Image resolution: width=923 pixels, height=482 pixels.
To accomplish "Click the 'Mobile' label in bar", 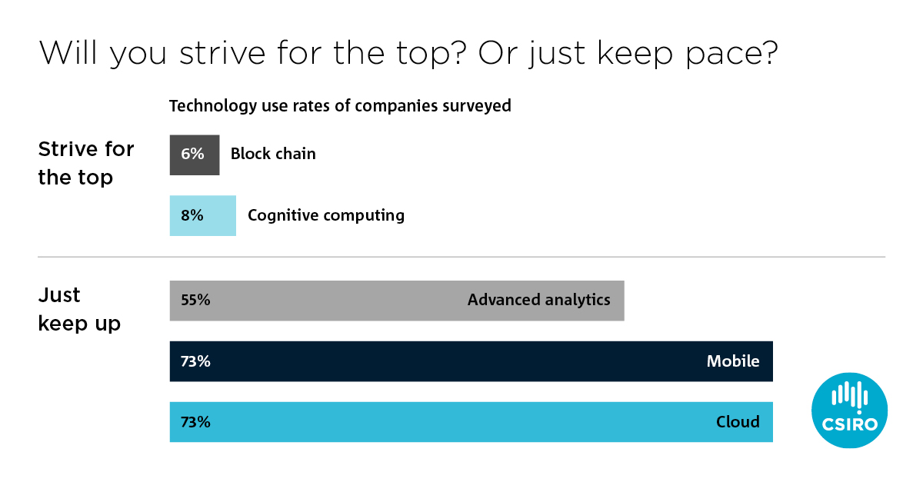I will pos(733,361).
